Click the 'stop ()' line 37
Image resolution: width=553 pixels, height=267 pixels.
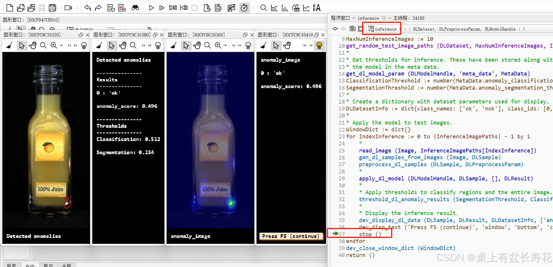click(370, 234)
